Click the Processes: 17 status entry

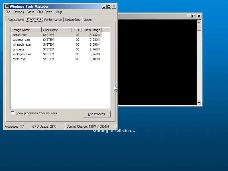point(17,126)
